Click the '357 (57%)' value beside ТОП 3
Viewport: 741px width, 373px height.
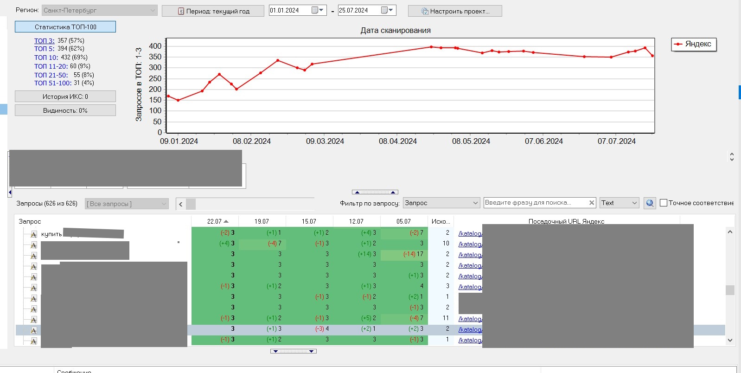click(71, 41)
